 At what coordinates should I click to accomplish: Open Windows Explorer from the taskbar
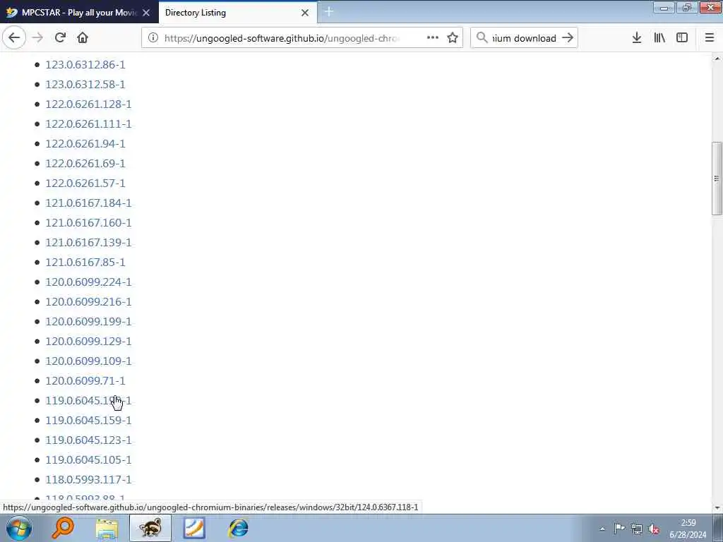[x=107, y=528]
